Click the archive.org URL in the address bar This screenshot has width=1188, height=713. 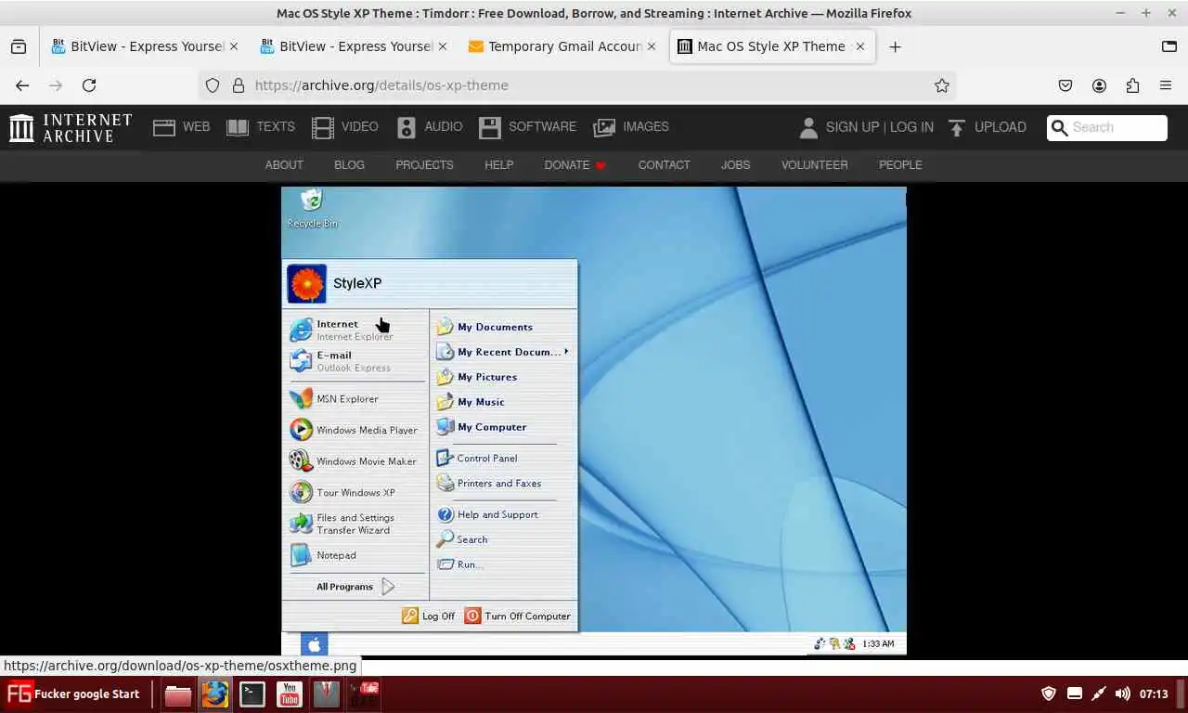click(381, 85)
